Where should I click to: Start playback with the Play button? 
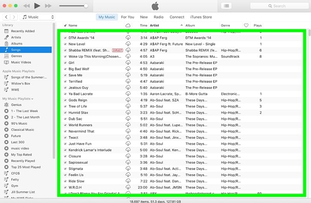(x=37, y=6)
